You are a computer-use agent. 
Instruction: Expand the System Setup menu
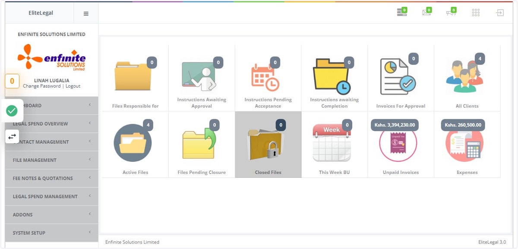[x=52, y=233]
